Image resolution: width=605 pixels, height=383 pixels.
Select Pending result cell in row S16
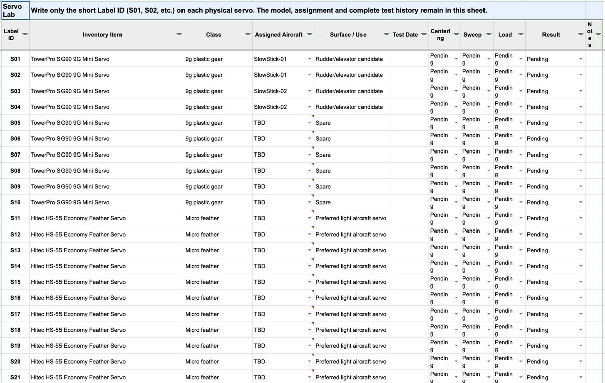555,298
